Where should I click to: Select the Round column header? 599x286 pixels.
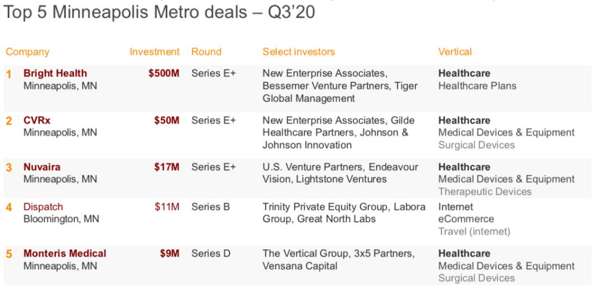coord(206,52)
